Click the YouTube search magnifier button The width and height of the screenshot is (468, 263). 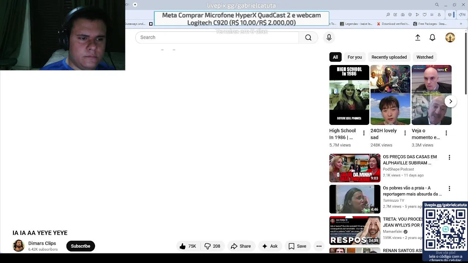click(x=308, y=37)
